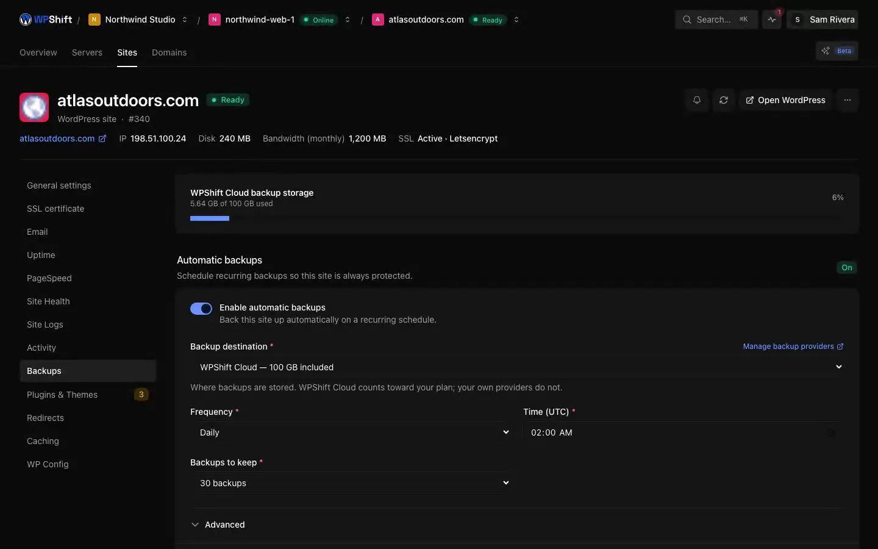Click the Northwind Studio orange N avatar
This screenshot has height=549, width=878.
click(94, 20)
